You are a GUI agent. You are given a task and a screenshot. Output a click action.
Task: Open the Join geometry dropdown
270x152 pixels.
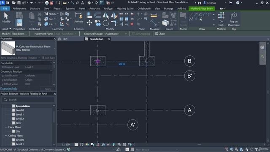[55, 24]
